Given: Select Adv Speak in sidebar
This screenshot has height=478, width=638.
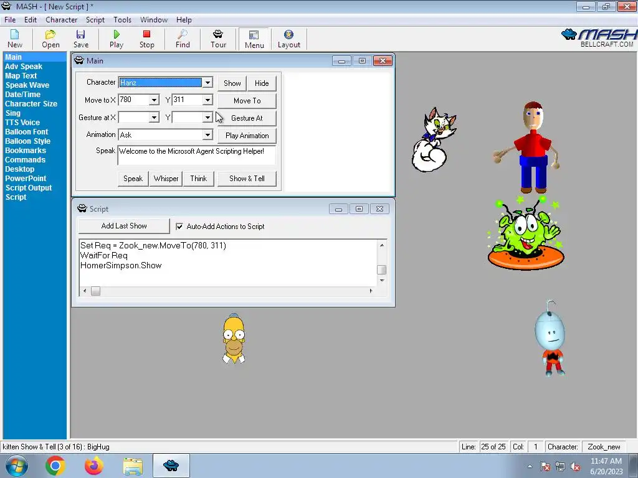Looking at the screenshot, I should tap(24, 66).
